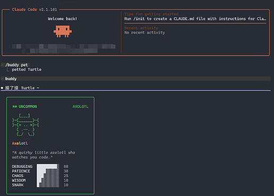Click the 'Run /init to create a CLAUDE.md' tip

[195, 18]
